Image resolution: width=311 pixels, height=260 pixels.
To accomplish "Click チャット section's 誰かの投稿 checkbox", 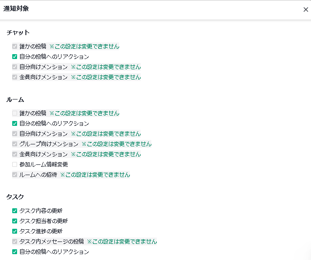I will tap(15, 46).
